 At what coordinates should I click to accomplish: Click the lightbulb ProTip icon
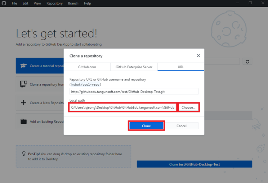click(24, 154)
